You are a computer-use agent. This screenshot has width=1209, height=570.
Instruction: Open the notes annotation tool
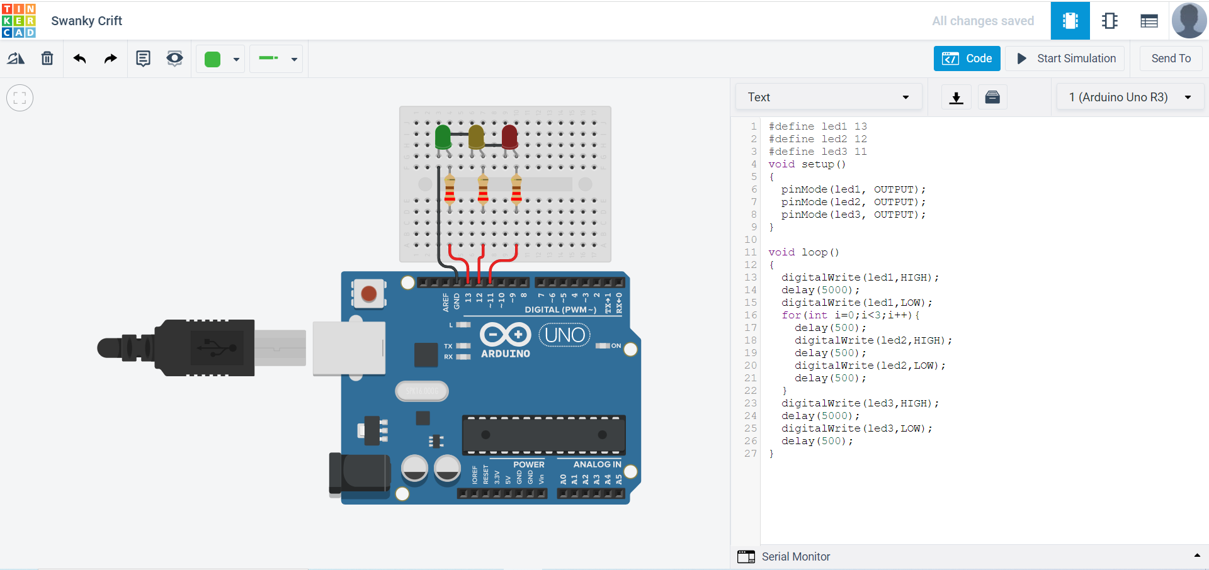tap(143, 58)
